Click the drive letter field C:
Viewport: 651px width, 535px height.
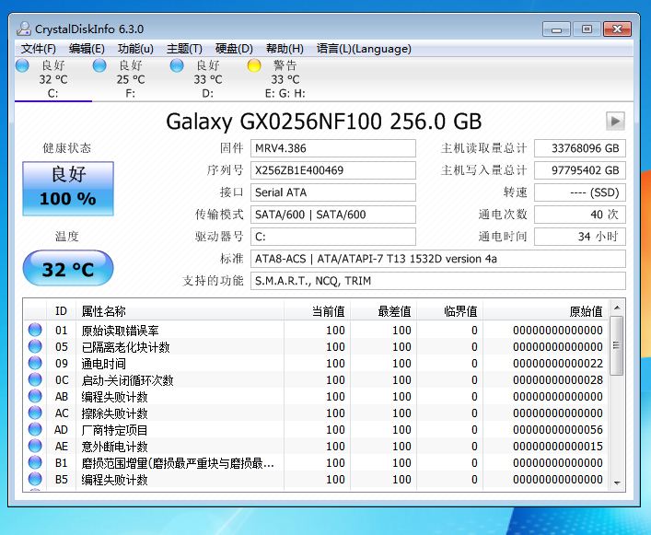pyautogui.click(x=333, y=237)
